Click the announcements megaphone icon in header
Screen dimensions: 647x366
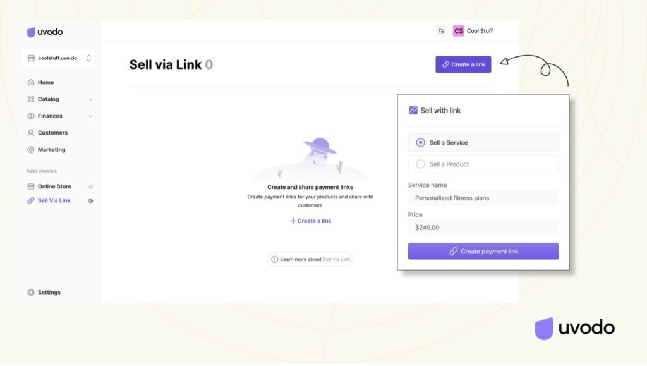coord(442,31)
